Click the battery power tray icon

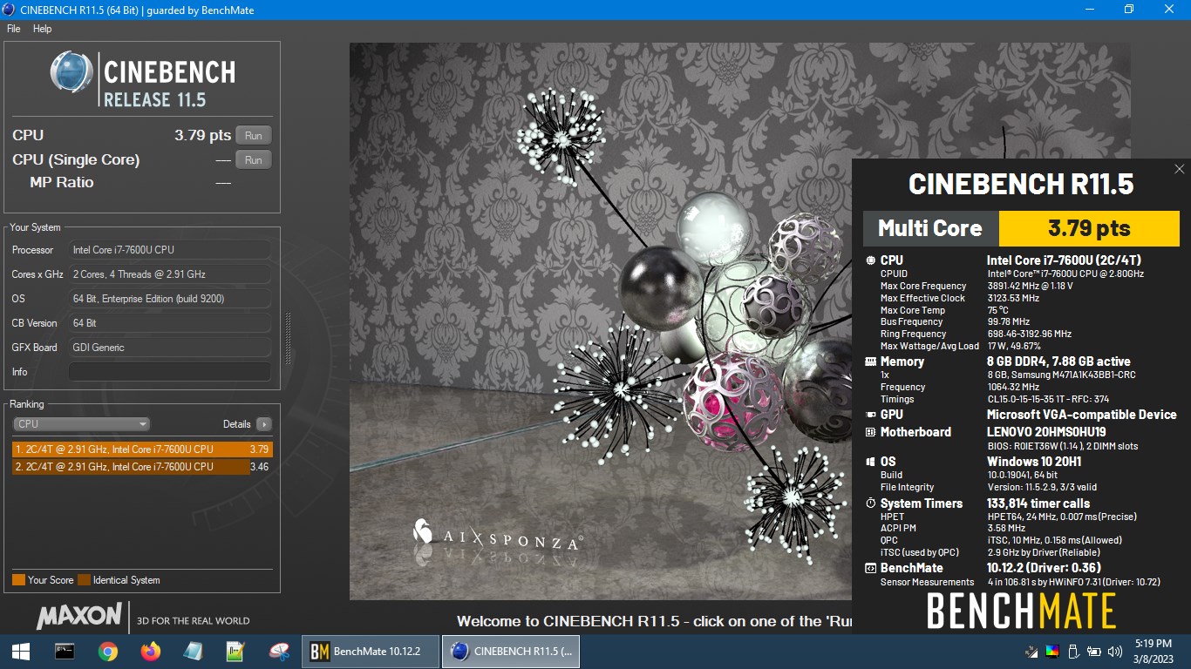tap(1094, 652)
